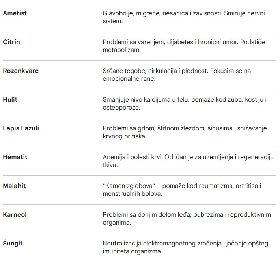
Task: Select the Šungit crystal name
Action: 13,244
